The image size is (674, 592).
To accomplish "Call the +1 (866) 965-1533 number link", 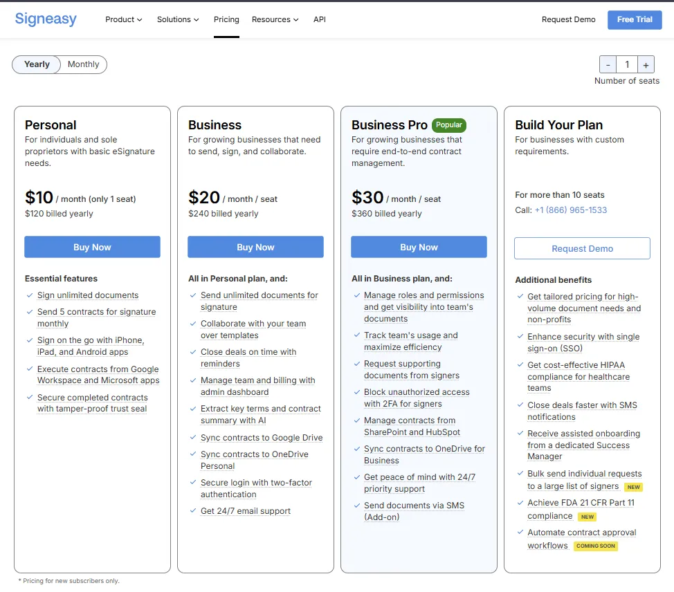I will pos(570,210).
